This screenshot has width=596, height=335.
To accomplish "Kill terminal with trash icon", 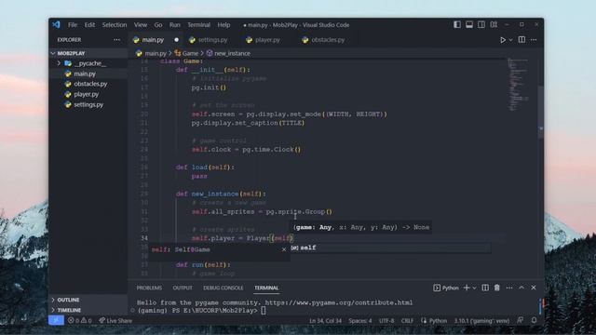I will [x=496, y=288].
